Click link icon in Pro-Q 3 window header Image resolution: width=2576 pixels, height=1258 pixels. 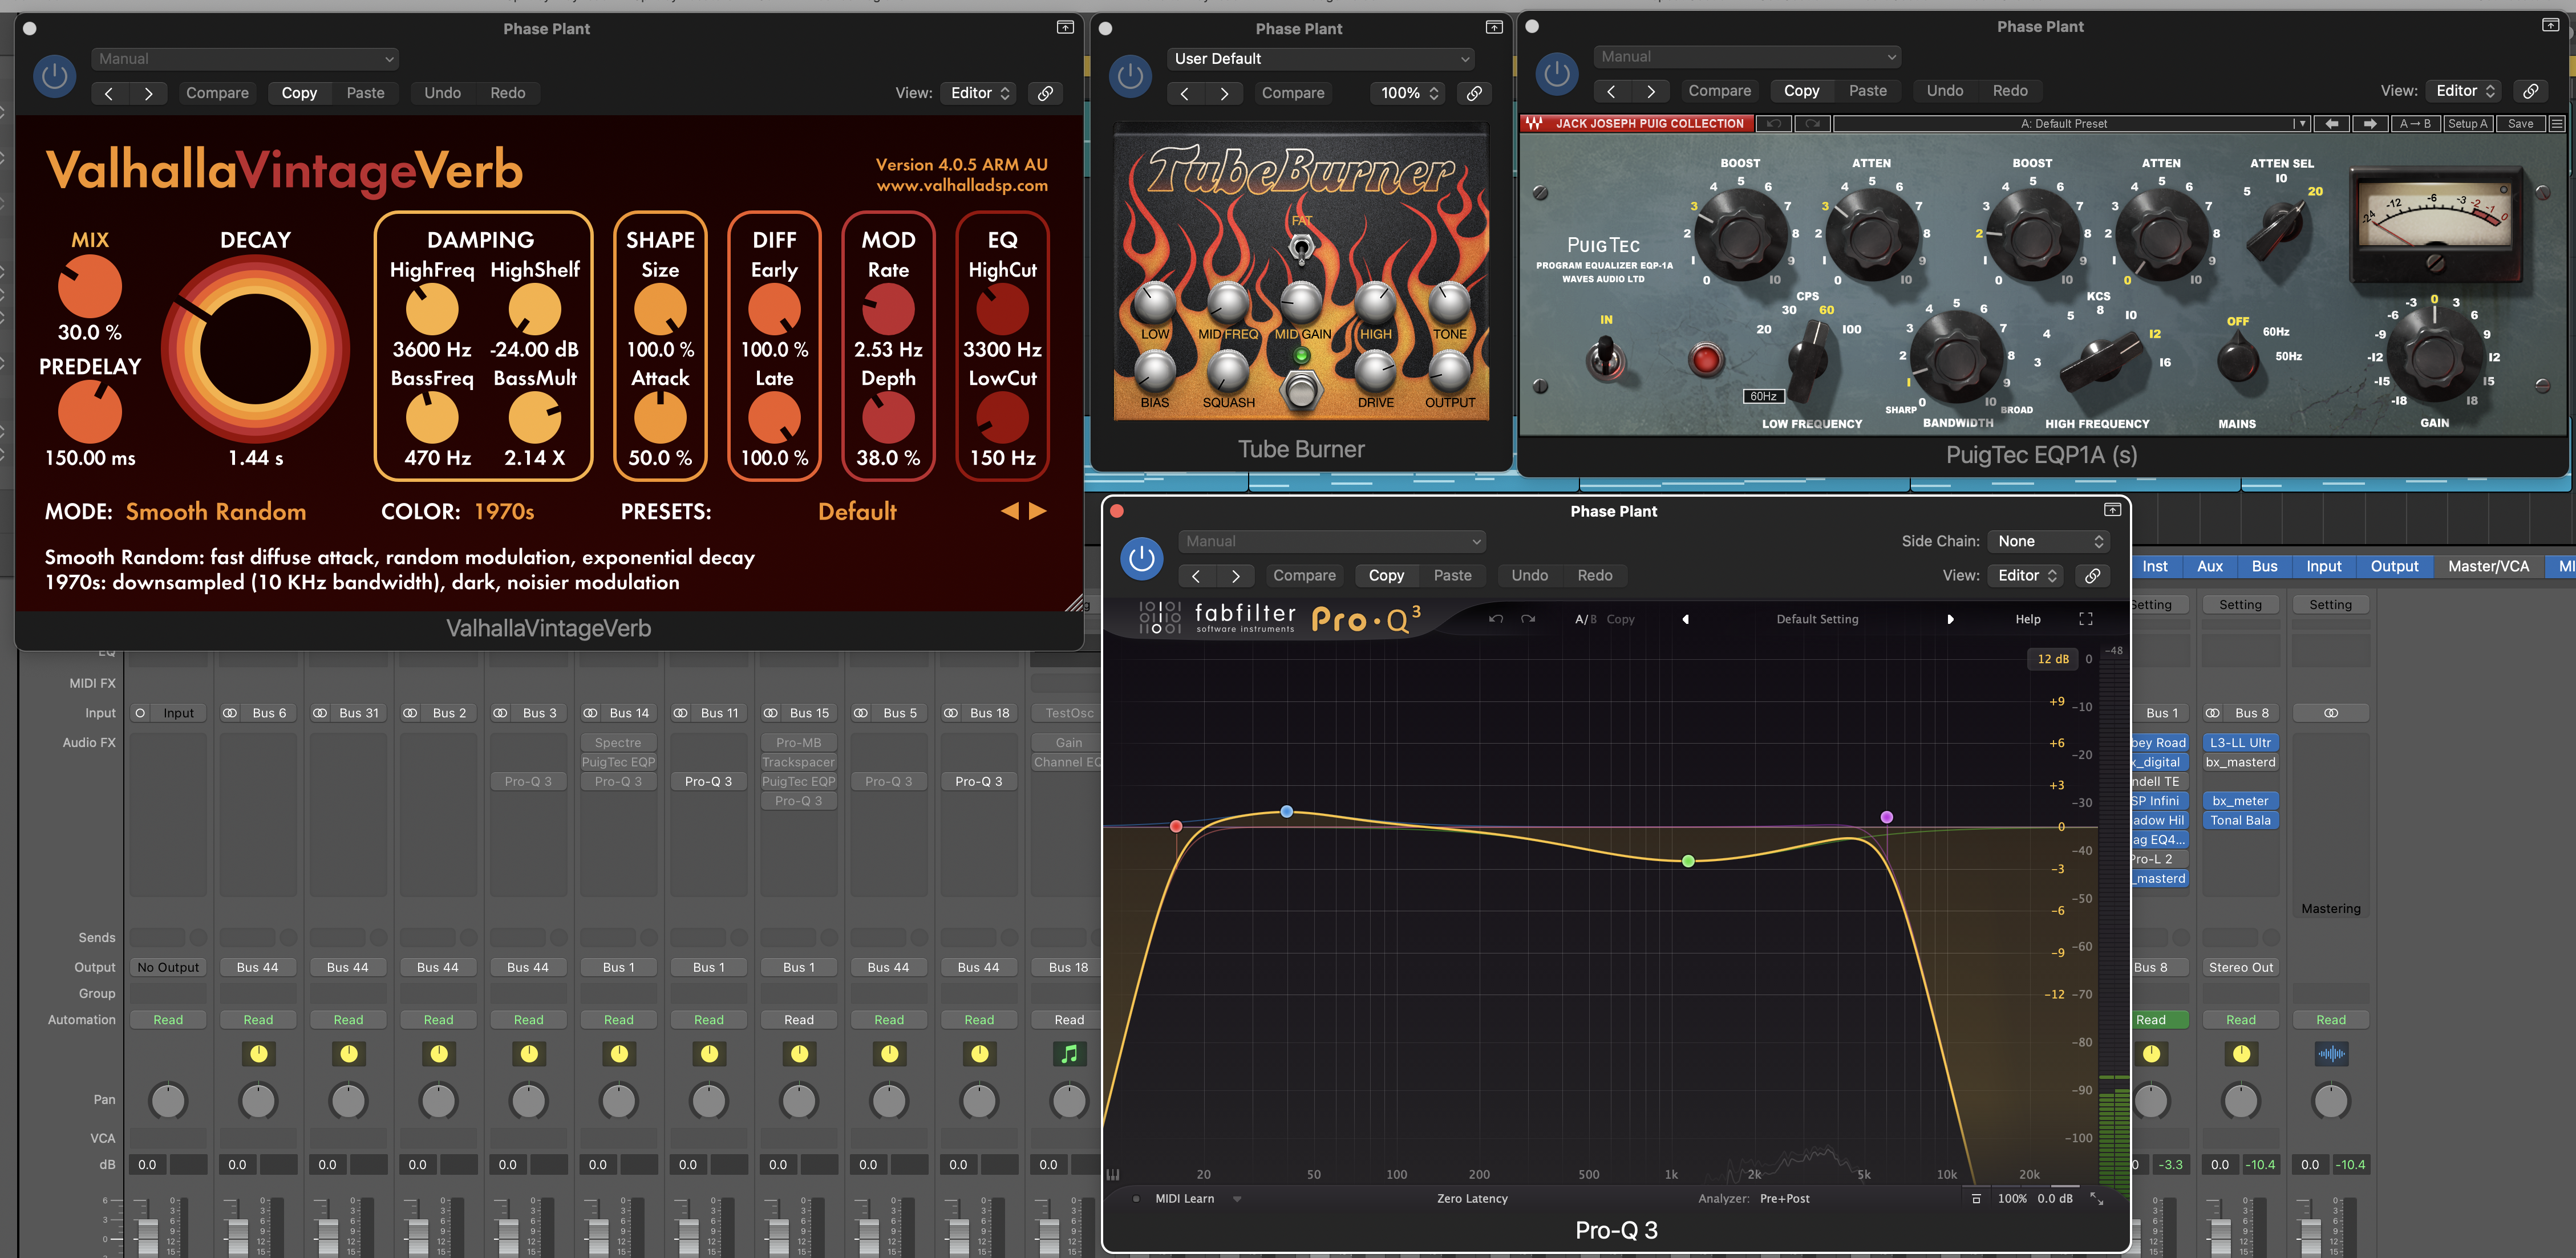tap(2092, 576)
